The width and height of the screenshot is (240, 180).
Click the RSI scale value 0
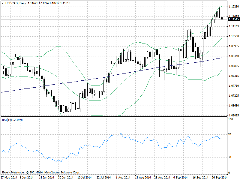coord(229,173)
